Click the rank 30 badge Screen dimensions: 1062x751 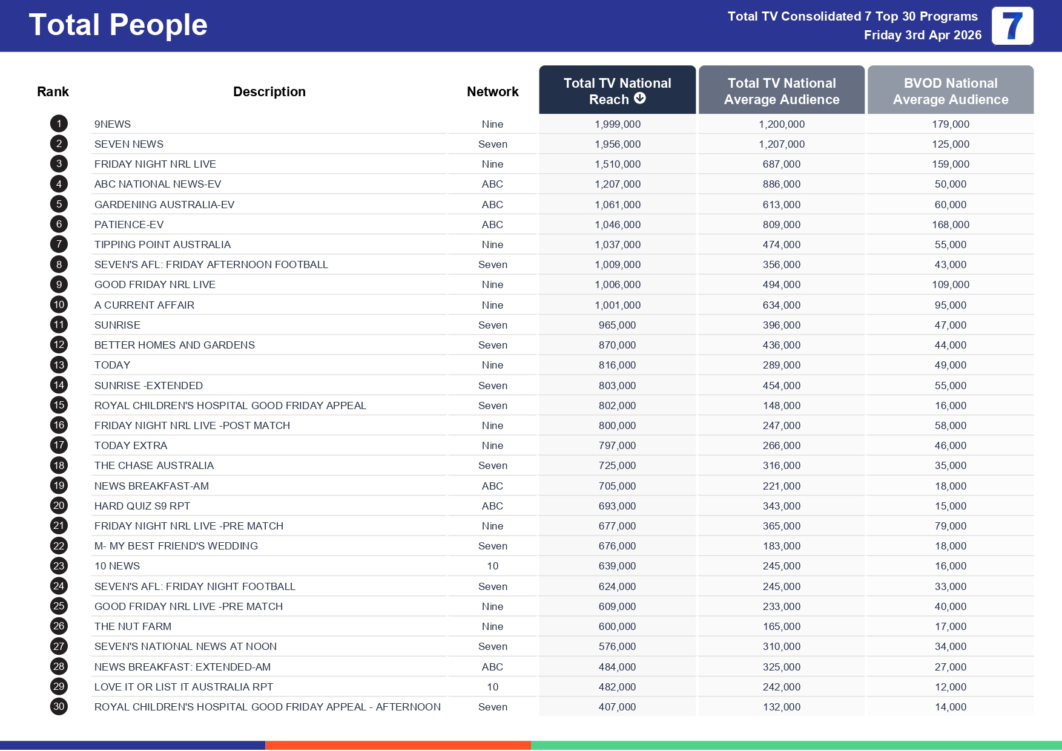(59, 707)
